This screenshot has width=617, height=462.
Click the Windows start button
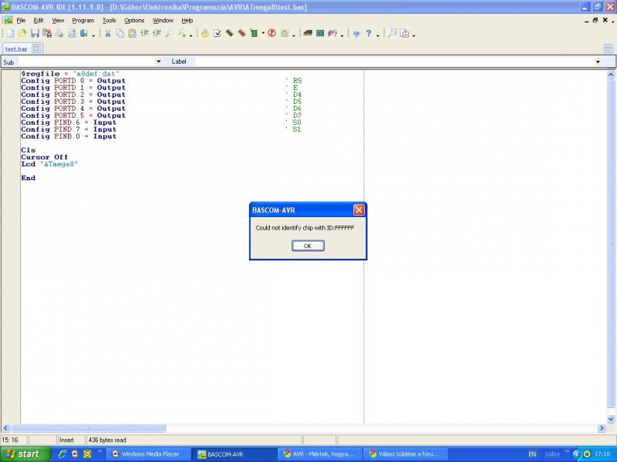[x=25, y=454]
